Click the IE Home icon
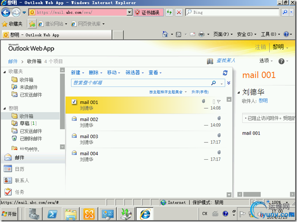 click(x=165, y=34)
